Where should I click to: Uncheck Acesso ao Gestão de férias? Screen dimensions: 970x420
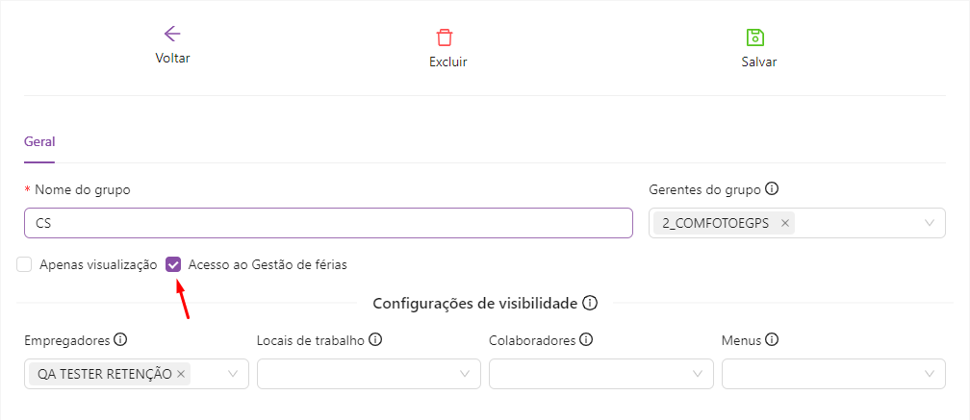(174, 264)
